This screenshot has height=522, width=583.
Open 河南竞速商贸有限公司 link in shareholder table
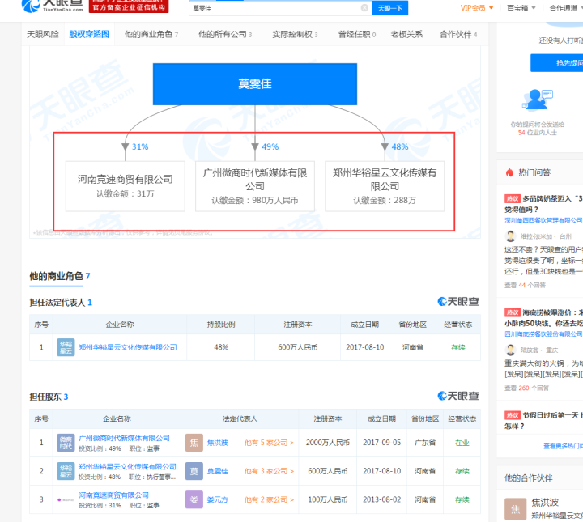(114, 494)
